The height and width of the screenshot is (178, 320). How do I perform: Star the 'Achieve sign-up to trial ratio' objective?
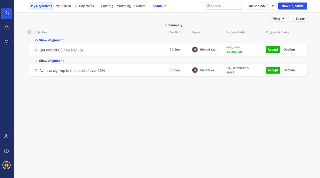[x=36, y=70]
